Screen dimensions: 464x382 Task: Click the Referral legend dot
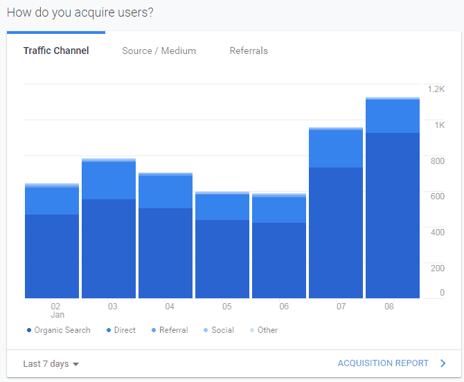click(x=154, y=330)
